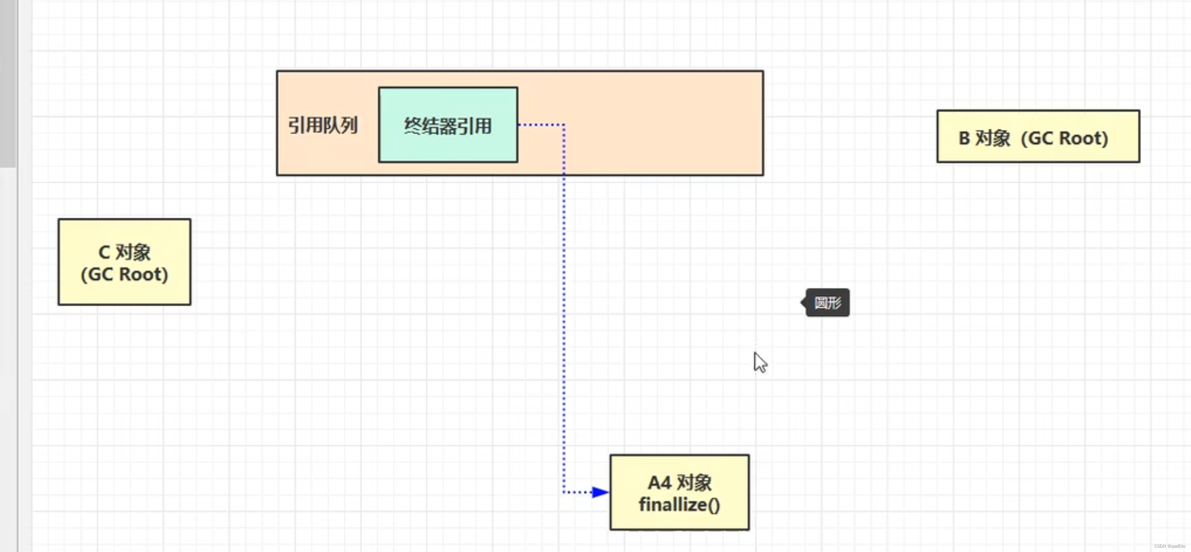Click the letter B in the B 对象 box

point(964,138)
